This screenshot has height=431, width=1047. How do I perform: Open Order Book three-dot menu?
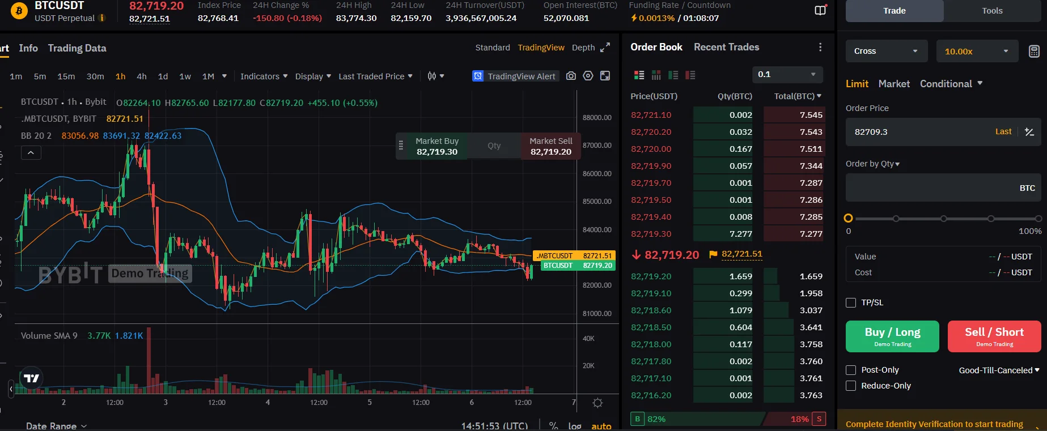click(x=820, y=47)
